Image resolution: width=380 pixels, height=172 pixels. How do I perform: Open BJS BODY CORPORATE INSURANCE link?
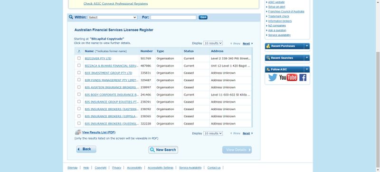(112, 95)
